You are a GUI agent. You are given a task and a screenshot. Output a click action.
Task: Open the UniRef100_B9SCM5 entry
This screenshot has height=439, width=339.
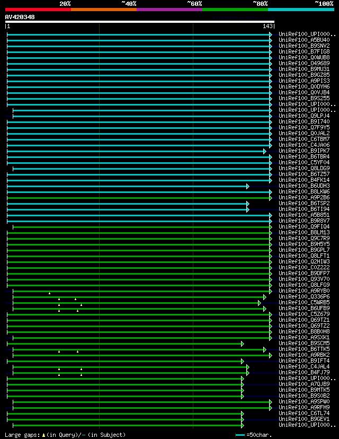click(304, 343)
